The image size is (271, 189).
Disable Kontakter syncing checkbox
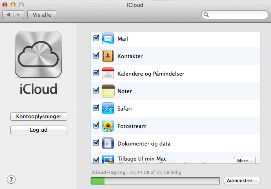tap(96, 56)
